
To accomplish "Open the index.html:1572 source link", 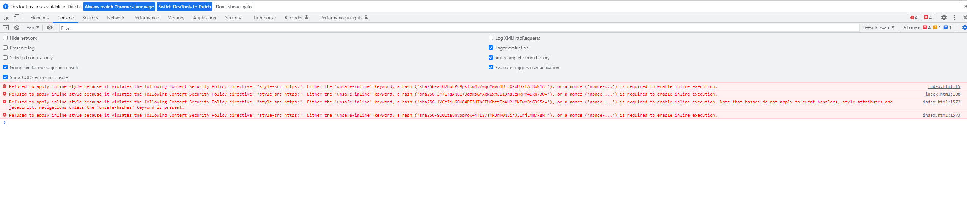I will (941, 102).
